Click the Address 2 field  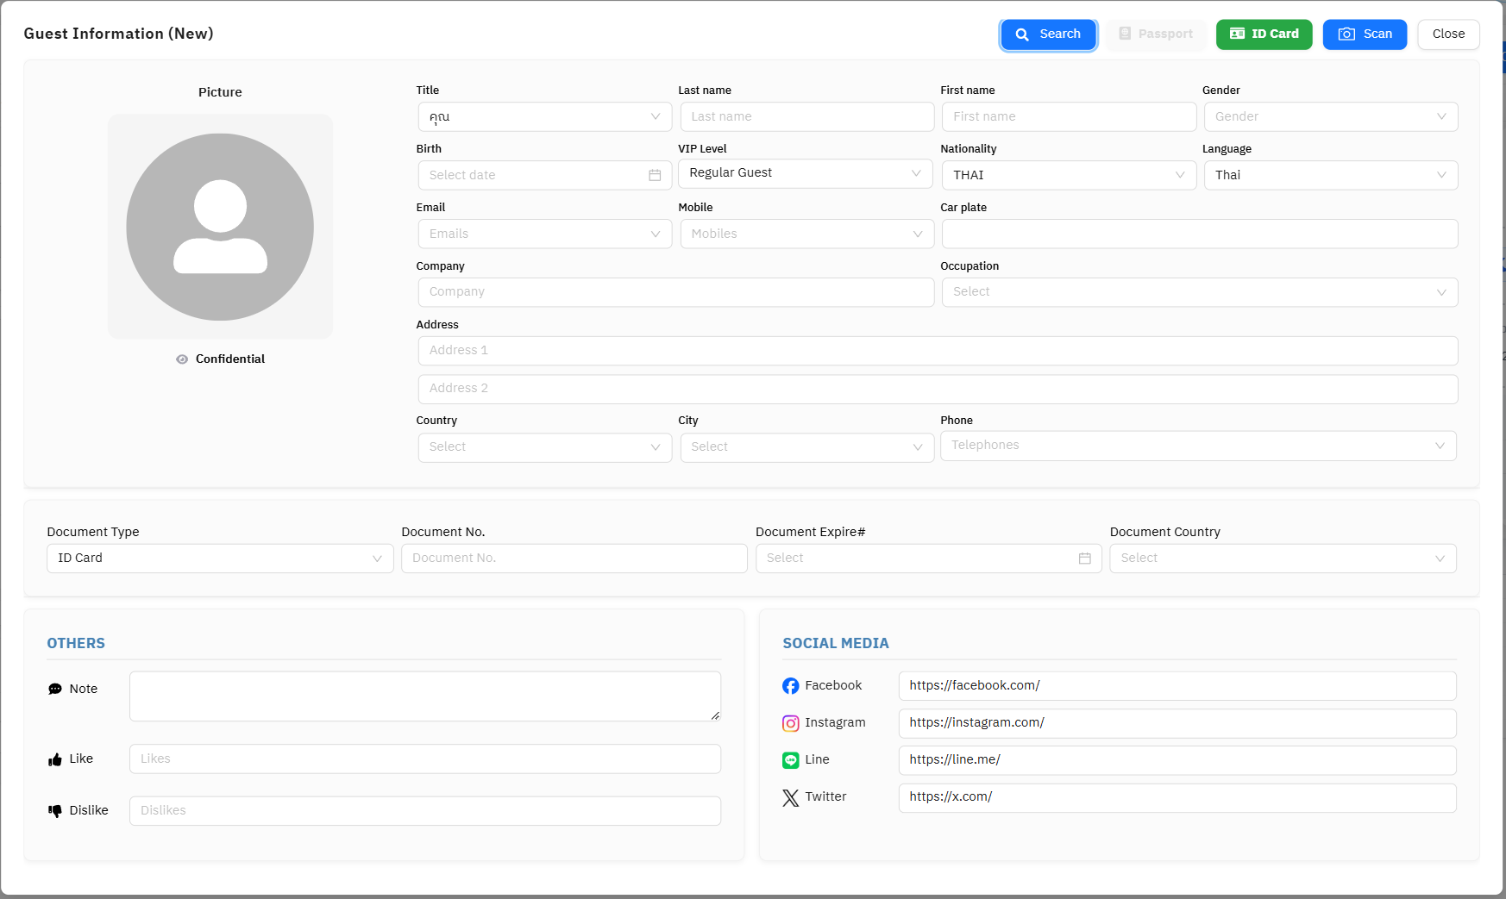click(x=938, y=389)
